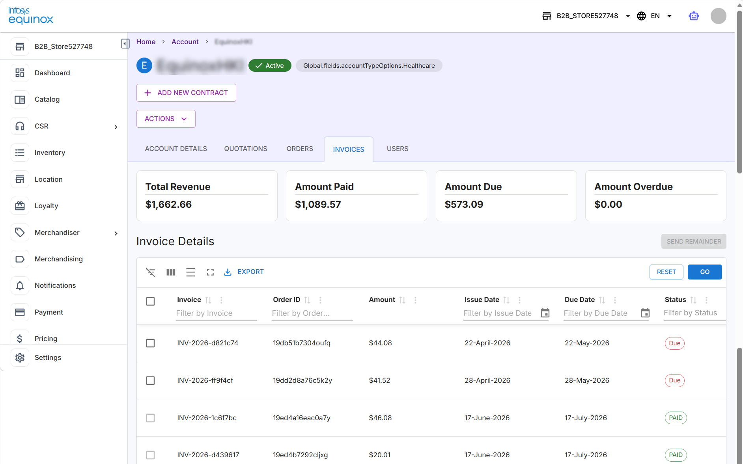Screen dimensions: 743x464
Task: Collapse the sidebar panel toggle icon
Action: pyautogui.click(x=125, y=44)
